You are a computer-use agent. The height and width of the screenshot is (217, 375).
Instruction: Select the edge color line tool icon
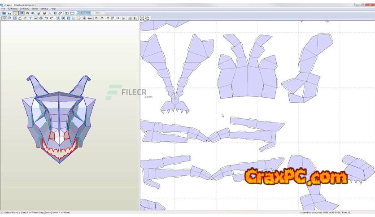pos(20,18)
